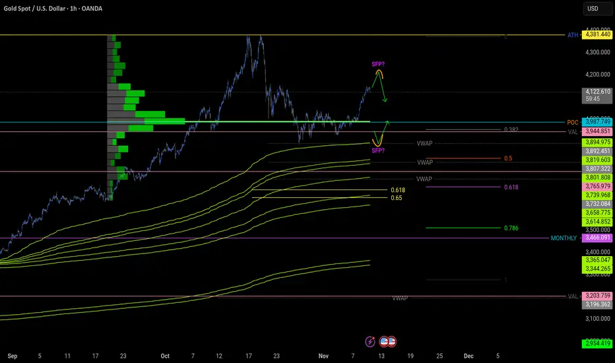Viewport: 615px width, 363px height.
Task: Select the green 3,894.975 price label
Action: [x=597, y=142]
